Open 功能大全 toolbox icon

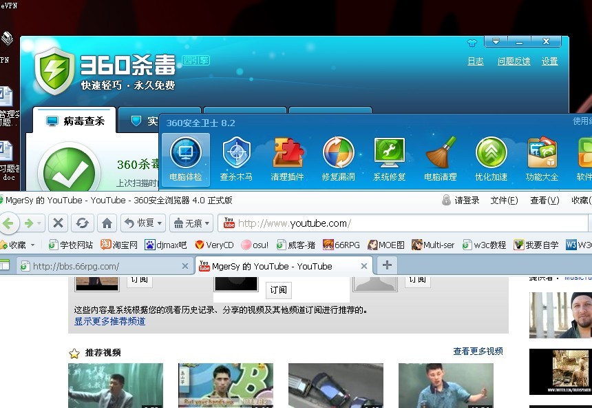pos(542,160)
